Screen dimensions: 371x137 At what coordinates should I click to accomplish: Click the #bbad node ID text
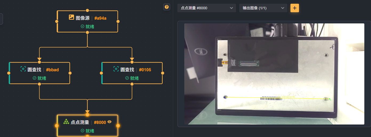point(52,70)
